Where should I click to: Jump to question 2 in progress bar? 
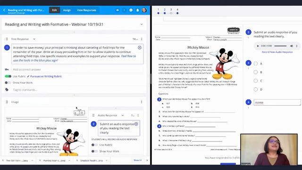pyautogui.click(x=165, y=13)
